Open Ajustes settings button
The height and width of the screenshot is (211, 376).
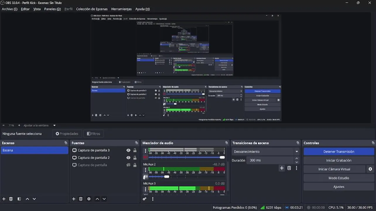point(339,187)
